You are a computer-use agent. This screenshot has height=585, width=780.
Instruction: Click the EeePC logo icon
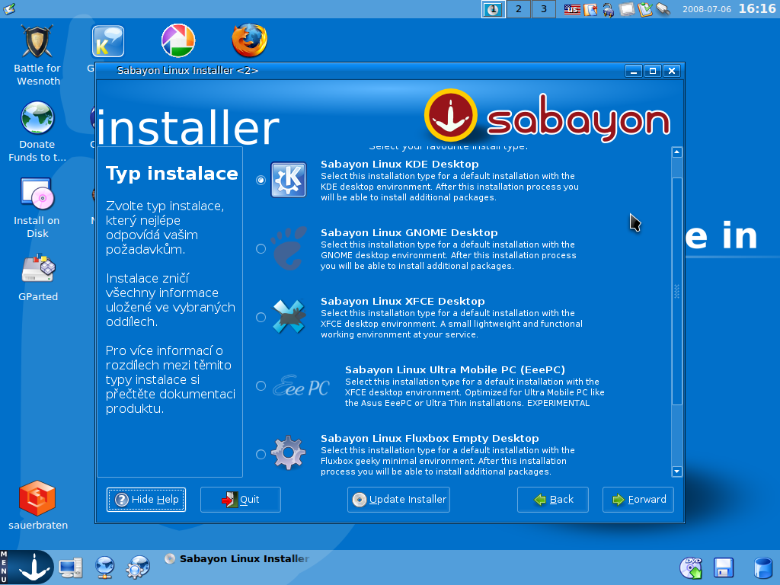(x=301, y=385)
